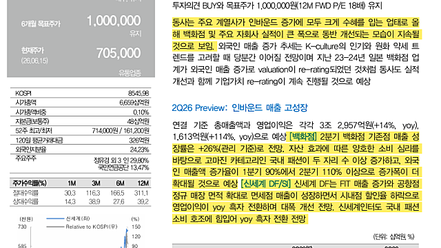Click the chart axis unit (천원)

click(26, 219)
